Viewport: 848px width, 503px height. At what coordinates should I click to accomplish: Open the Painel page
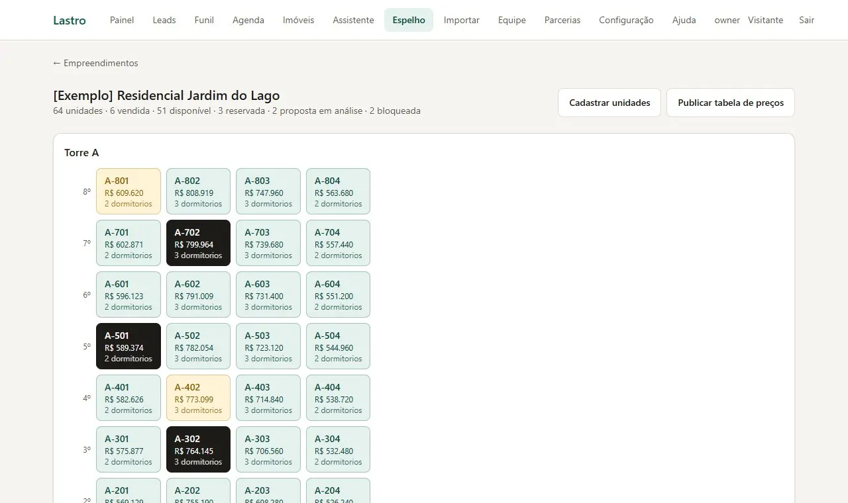pyautogui.click(x=122, y=20)
